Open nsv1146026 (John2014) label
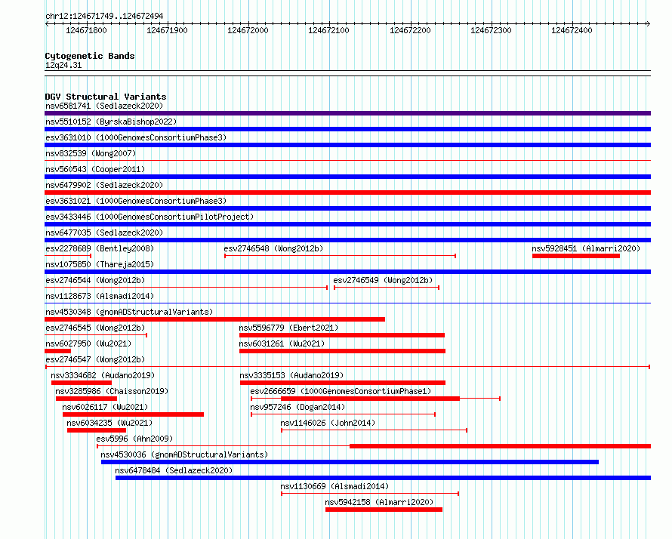This screenshot has width=672, height=539. pyautogui.click(x=328, y=423)
